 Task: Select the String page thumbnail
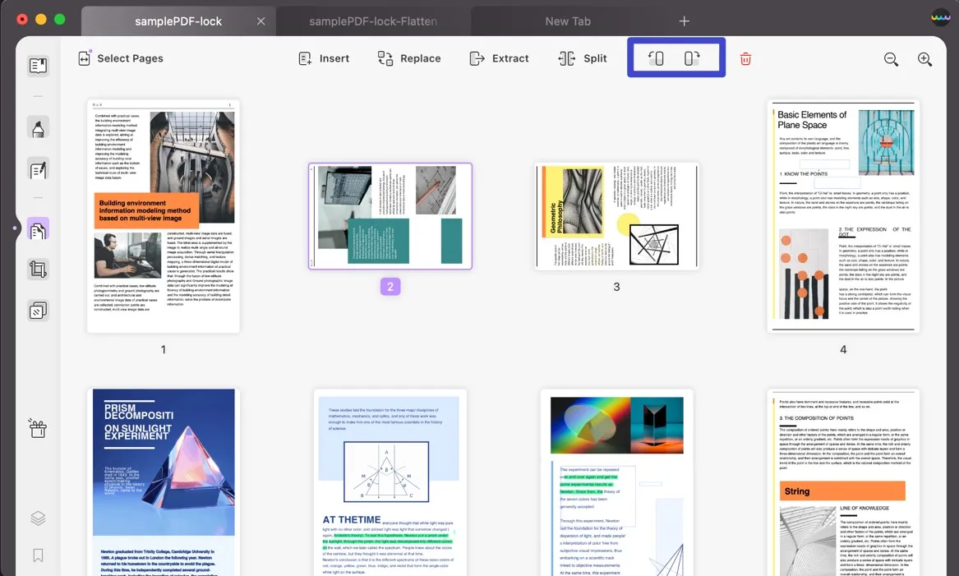843,482
